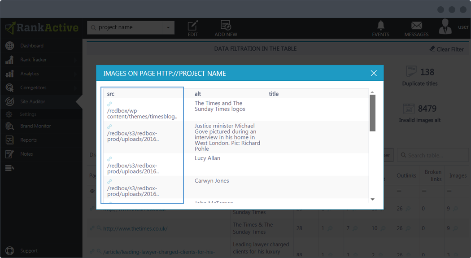Viewport: 471px width, 258px height.
Task: Click the Notes pencil icon
Action: tap(9, 154)
